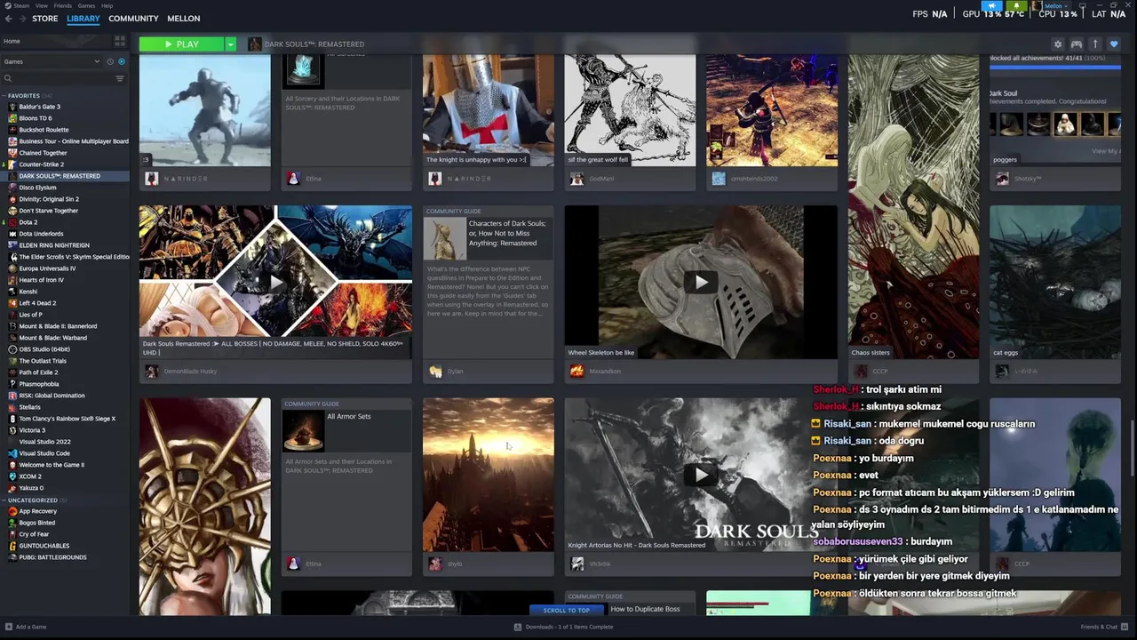Open the cat eggs screenshot
The width and height of the screenshot is (1137, 640).
tap(1055, 283)
